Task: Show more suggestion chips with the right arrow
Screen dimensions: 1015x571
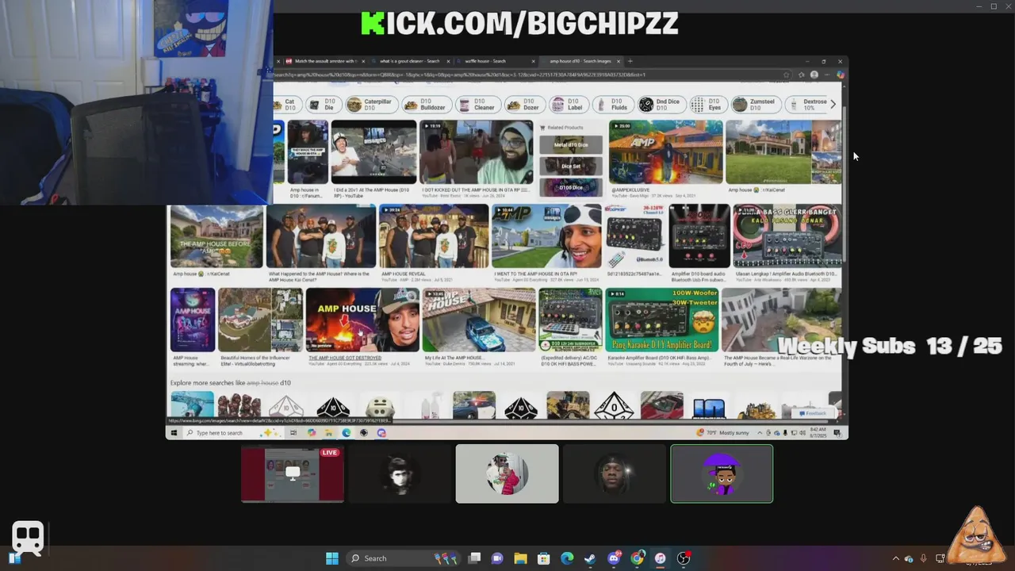Action: pyautogui.click(x=833, y=104)
